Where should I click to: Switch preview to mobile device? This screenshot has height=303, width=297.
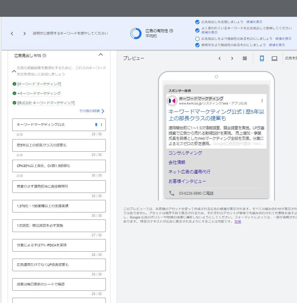coord(262,58)
